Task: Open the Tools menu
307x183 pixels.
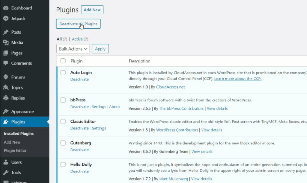Action: tap(16, 173)
